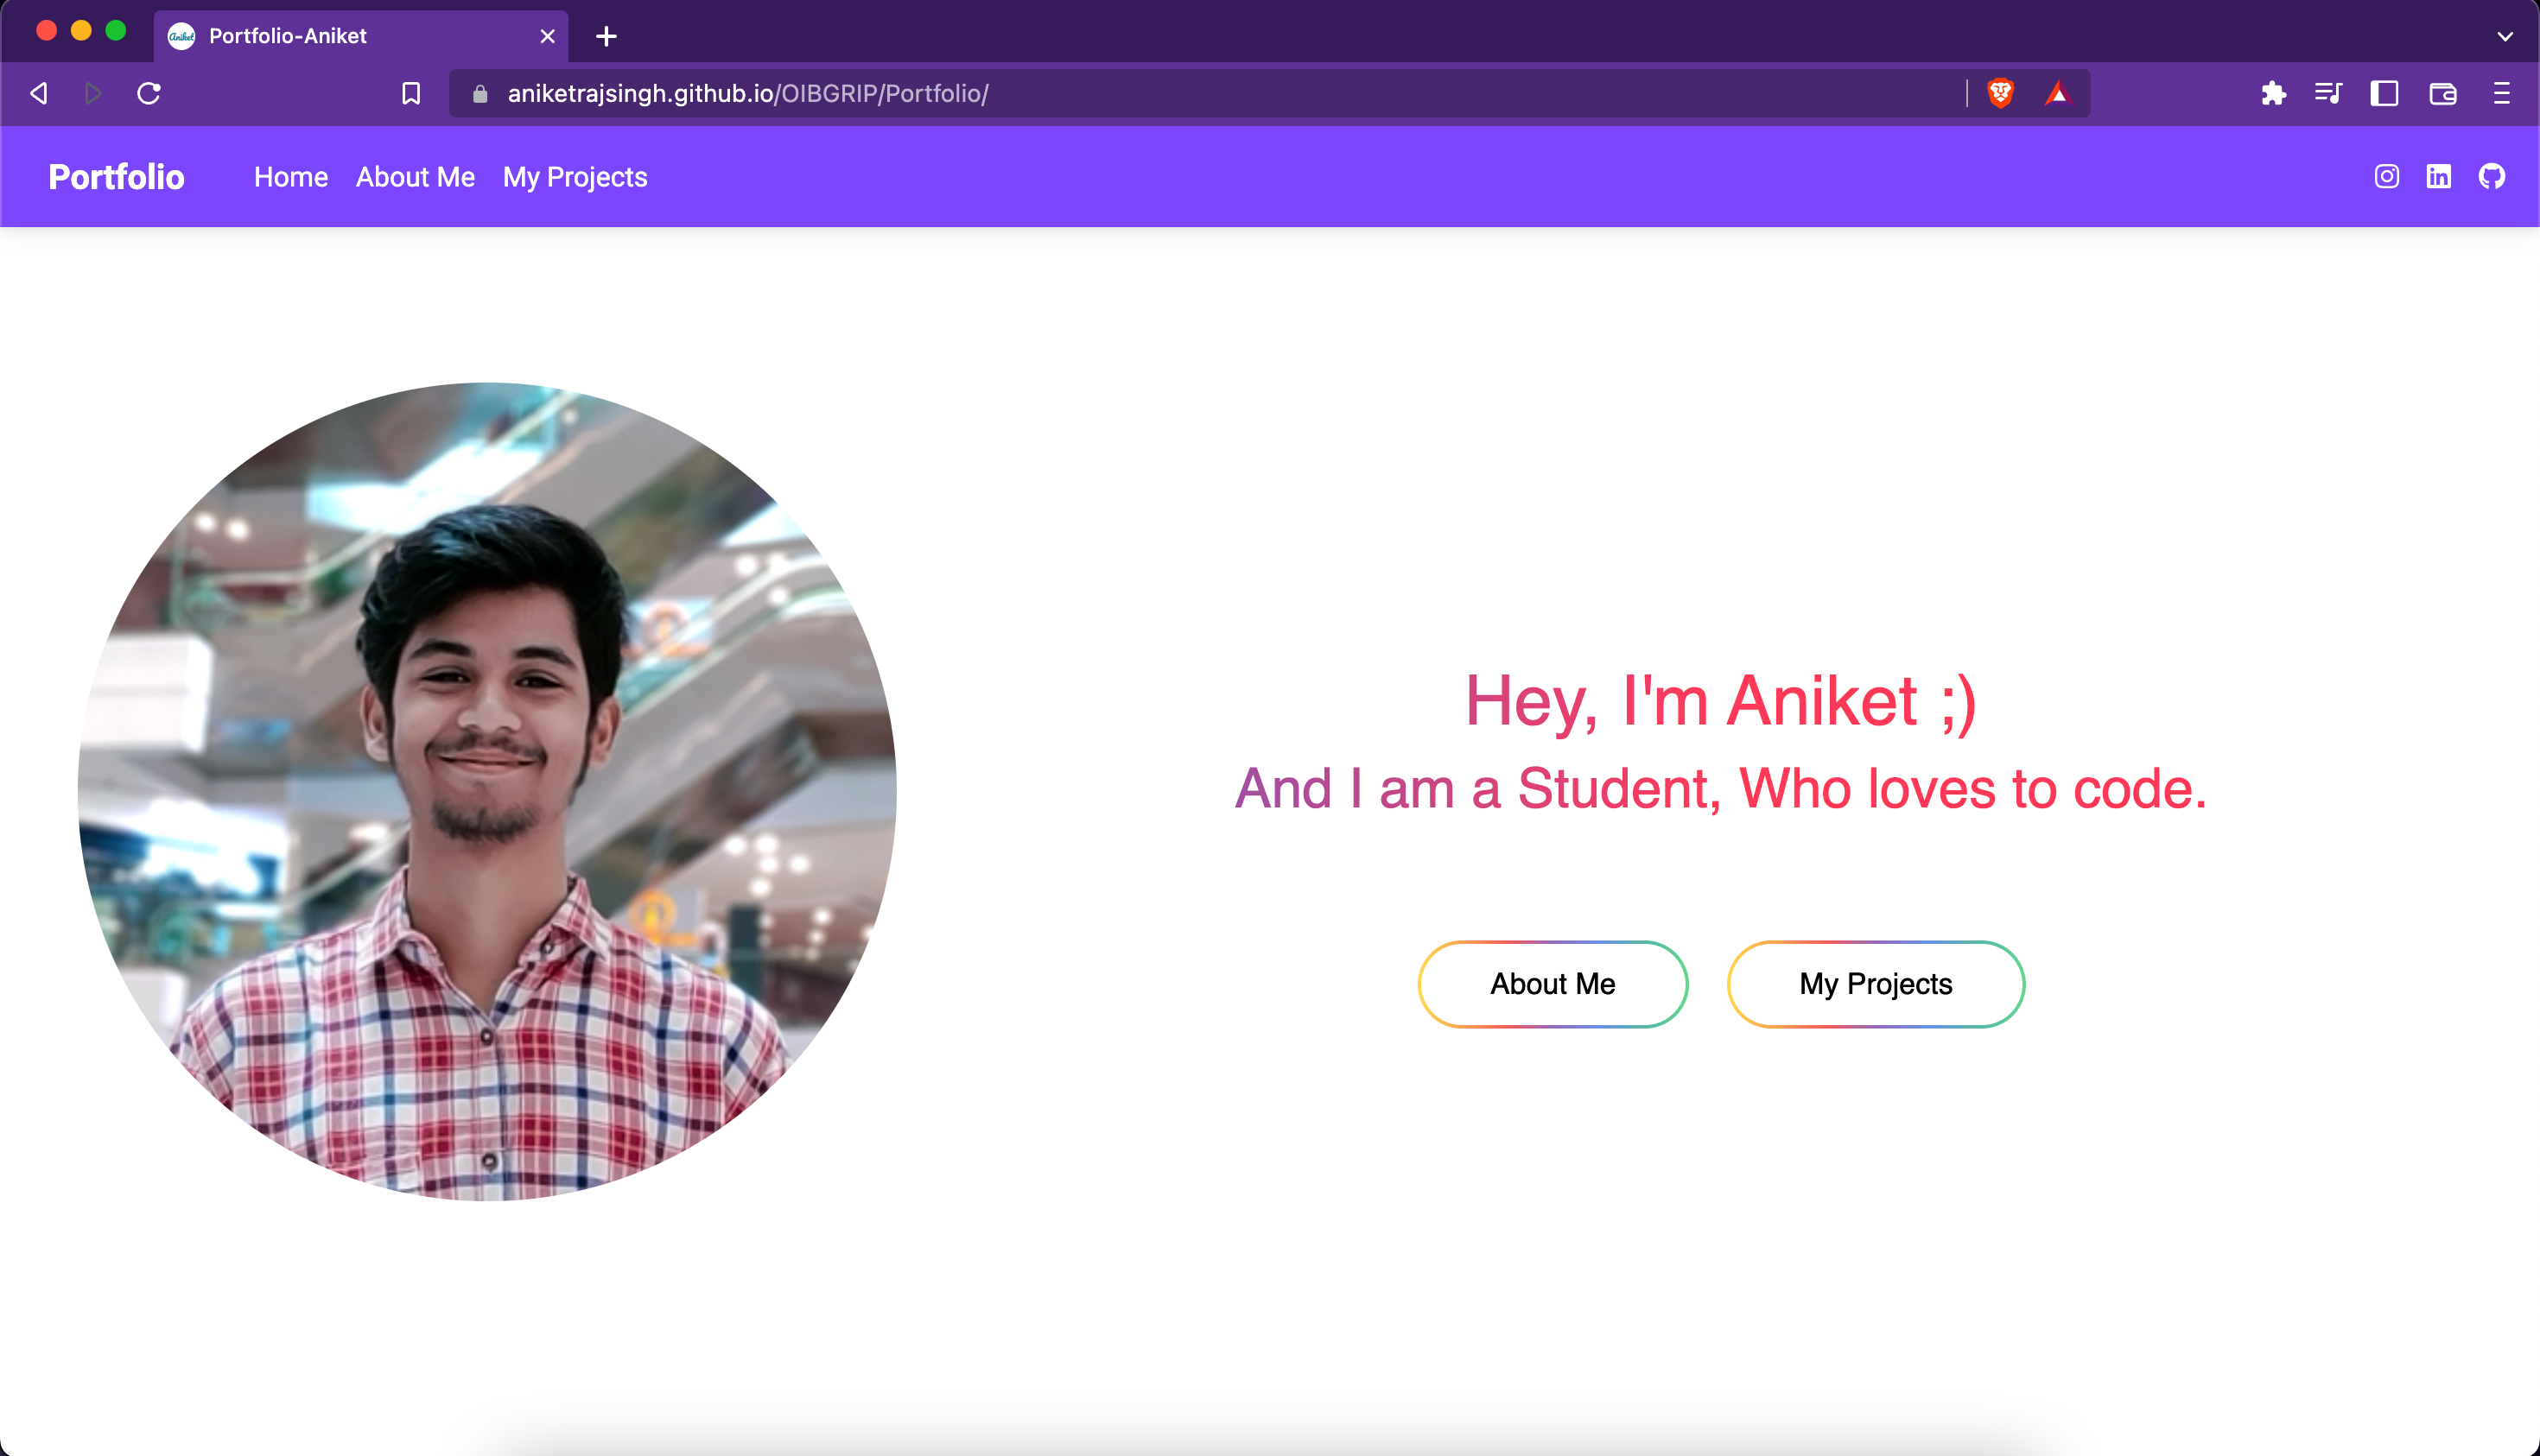Select About Me in the navigation bar

[416, 177]
